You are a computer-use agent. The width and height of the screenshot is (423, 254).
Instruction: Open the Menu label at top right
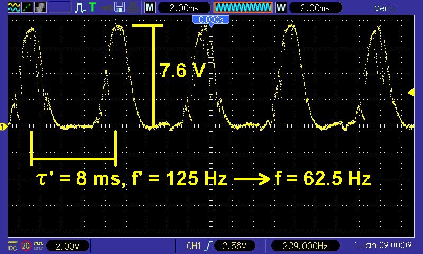click(x=384, y=8)
